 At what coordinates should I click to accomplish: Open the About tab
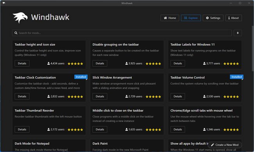click(233, 18)
